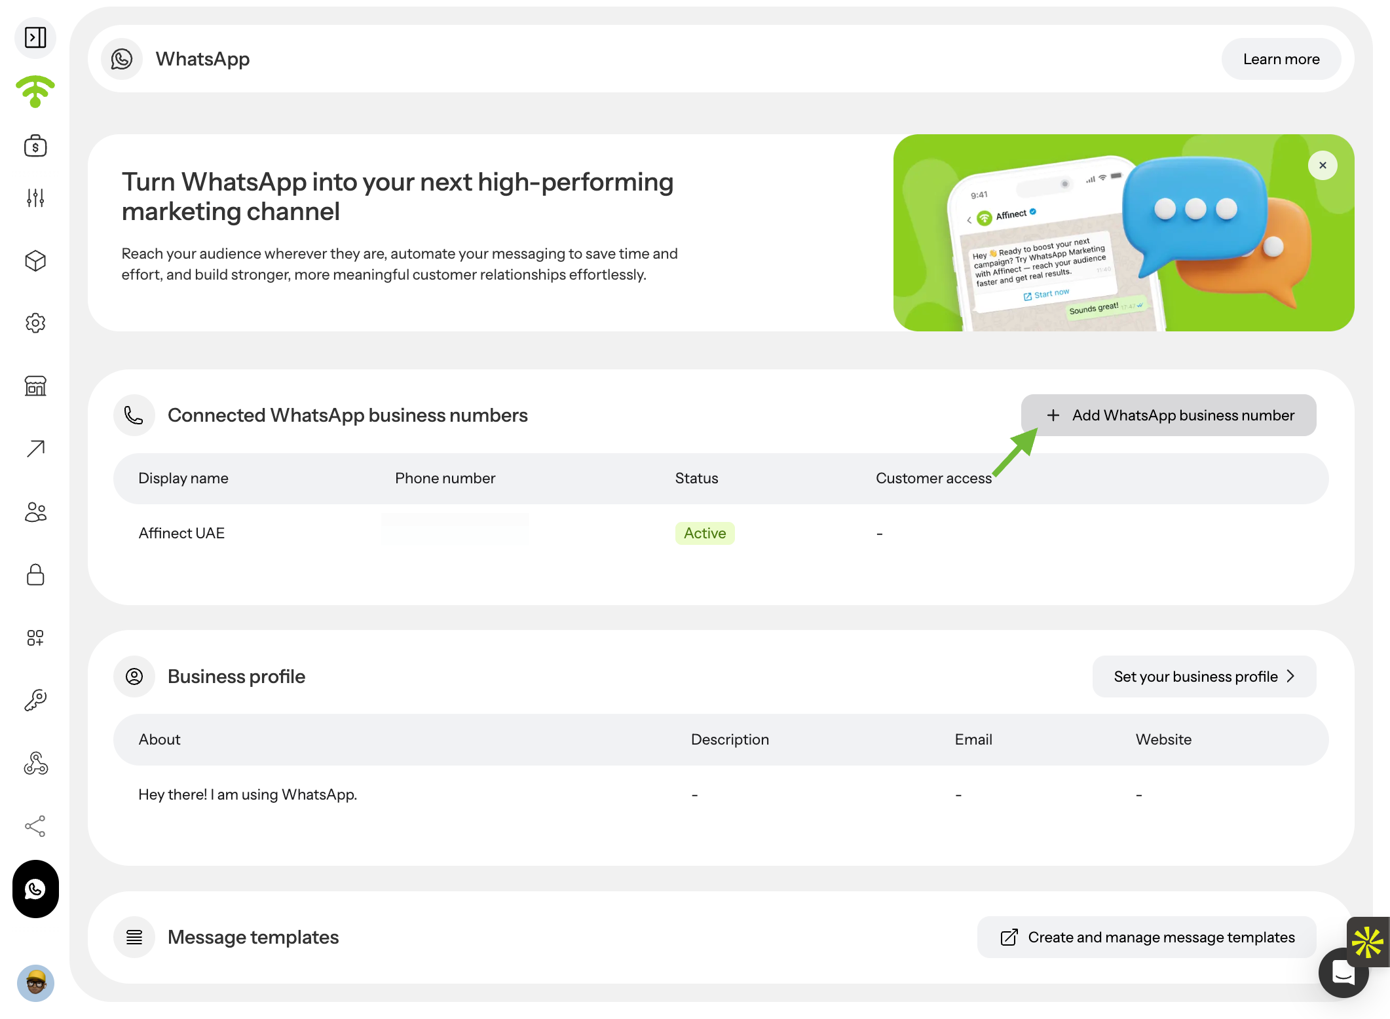1390x1019 pixels.
Task: Open the webhooks icon in sidebar
Action: [x=35, y=763]
